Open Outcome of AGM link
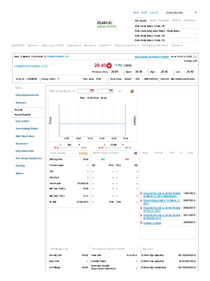The height and width of the screenshot is (281, 210). (x=152, y=223)
